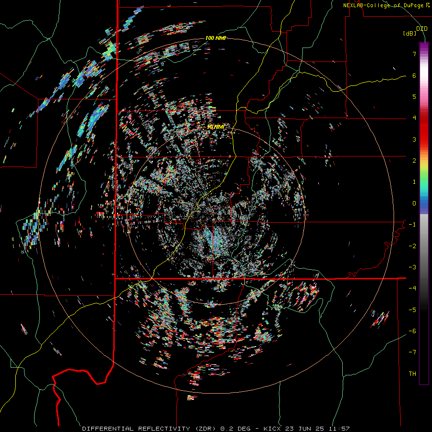The height and width of the screenshot is (432, 432).
Task: Click the 0 dB label on color scale
Action: point(414,204)
